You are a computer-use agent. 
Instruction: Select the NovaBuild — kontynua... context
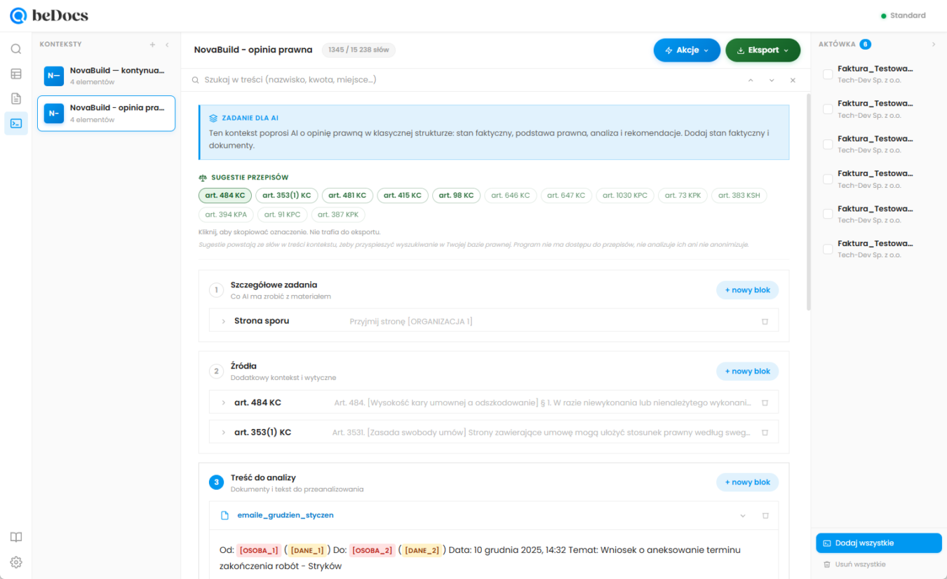point(106,76)
